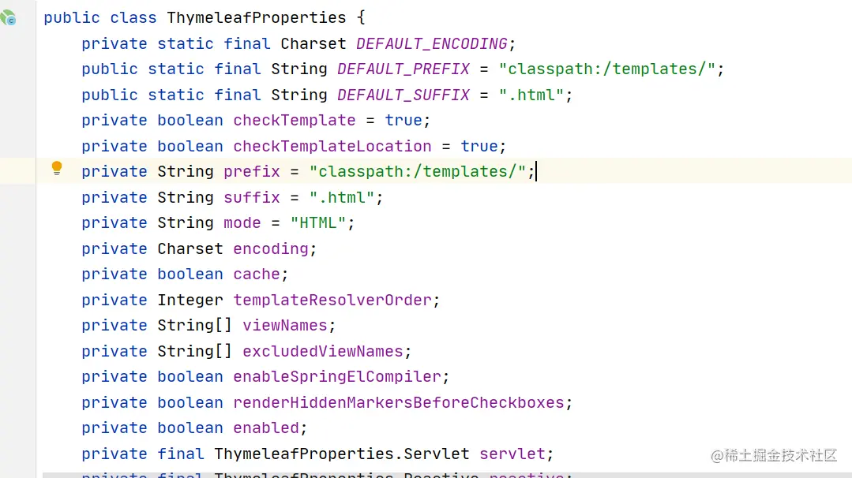Viewport: 852px width, 478px height.
Task: Click the ".html" string on the suffix line
Action: 343,197
